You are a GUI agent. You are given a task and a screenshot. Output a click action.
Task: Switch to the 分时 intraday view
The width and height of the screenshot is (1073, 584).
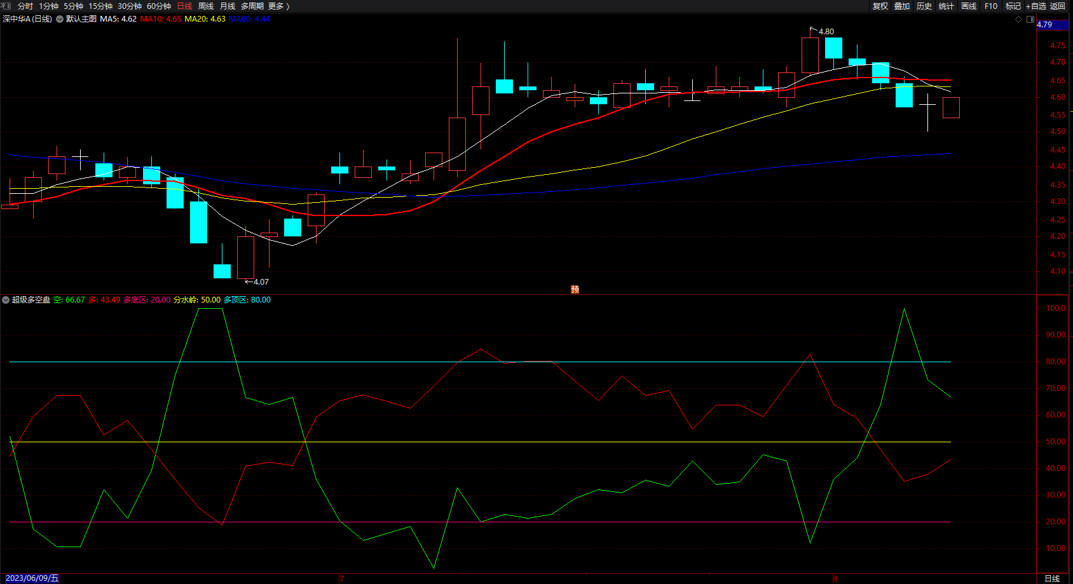click(25, 6)
